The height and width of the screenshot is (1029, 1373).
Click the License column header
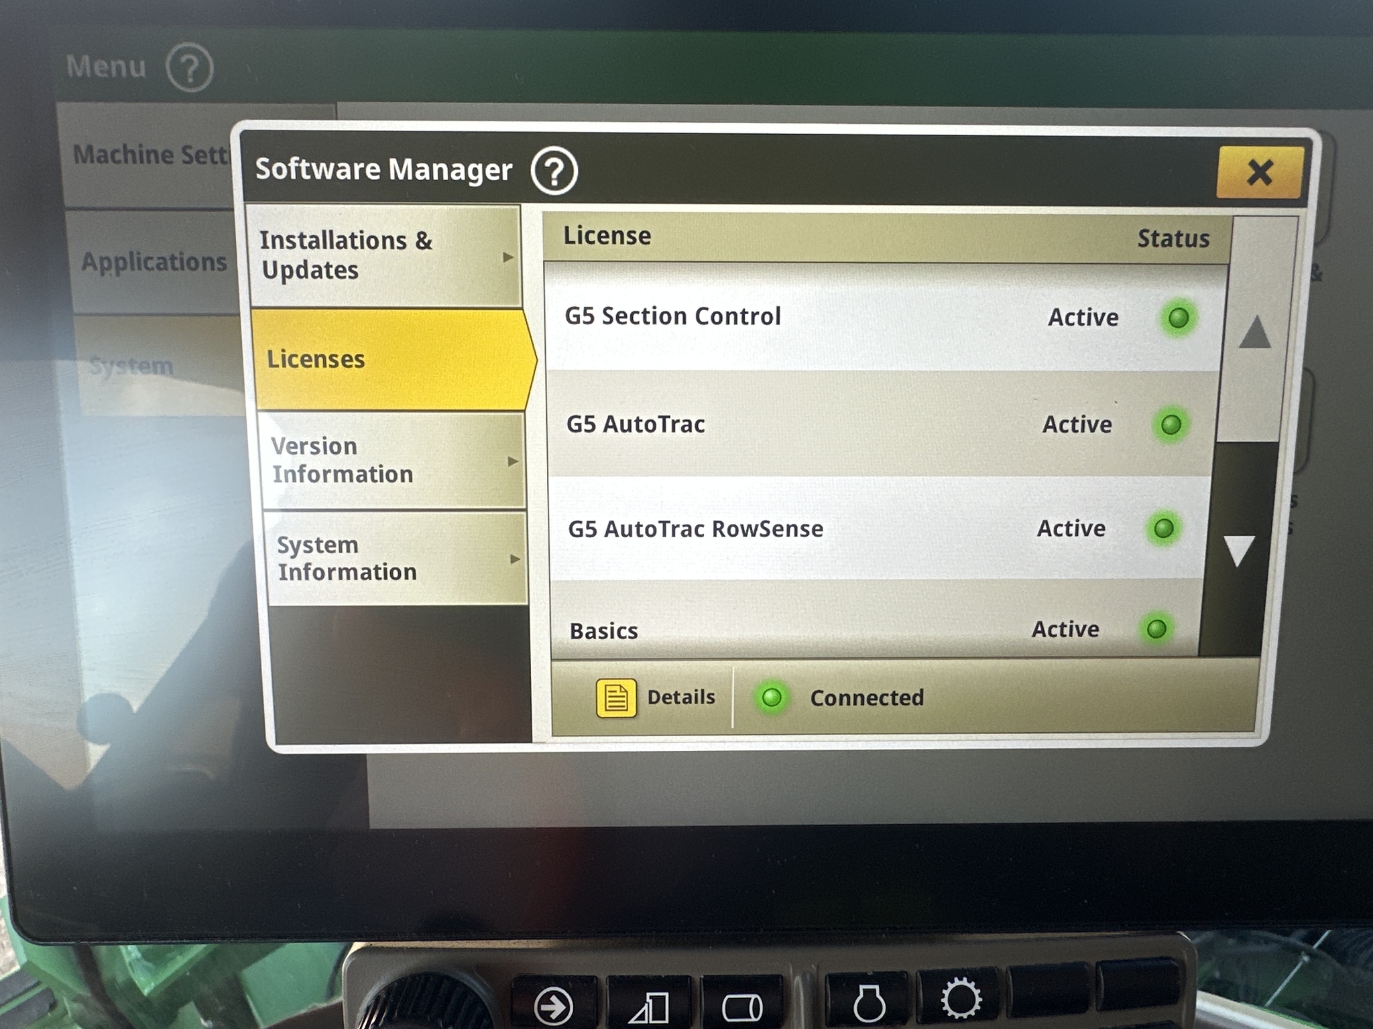click(x=607, y=236)
